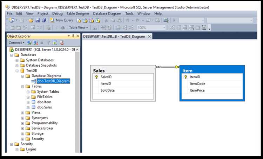Click the Refresh icon in Object Explorer
263x159 pixels.
[x=55, y=43]
